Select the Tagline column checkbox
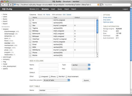This screenshot has width=132, height=96. (x=30, y=28)
